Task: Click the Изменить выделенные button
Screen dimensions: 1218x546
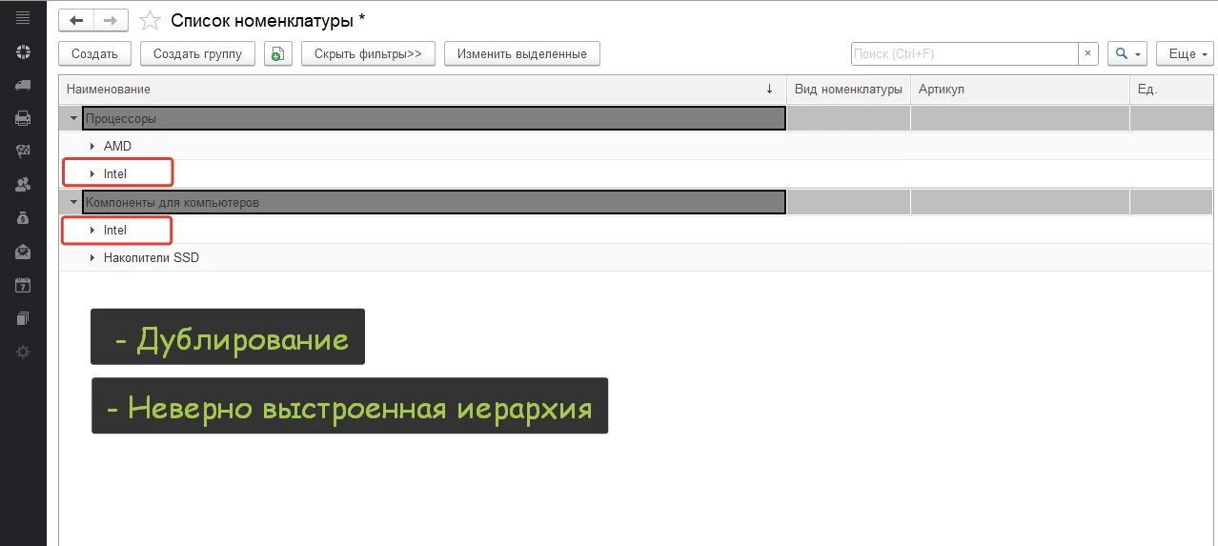Action: (x=521, y=54)
